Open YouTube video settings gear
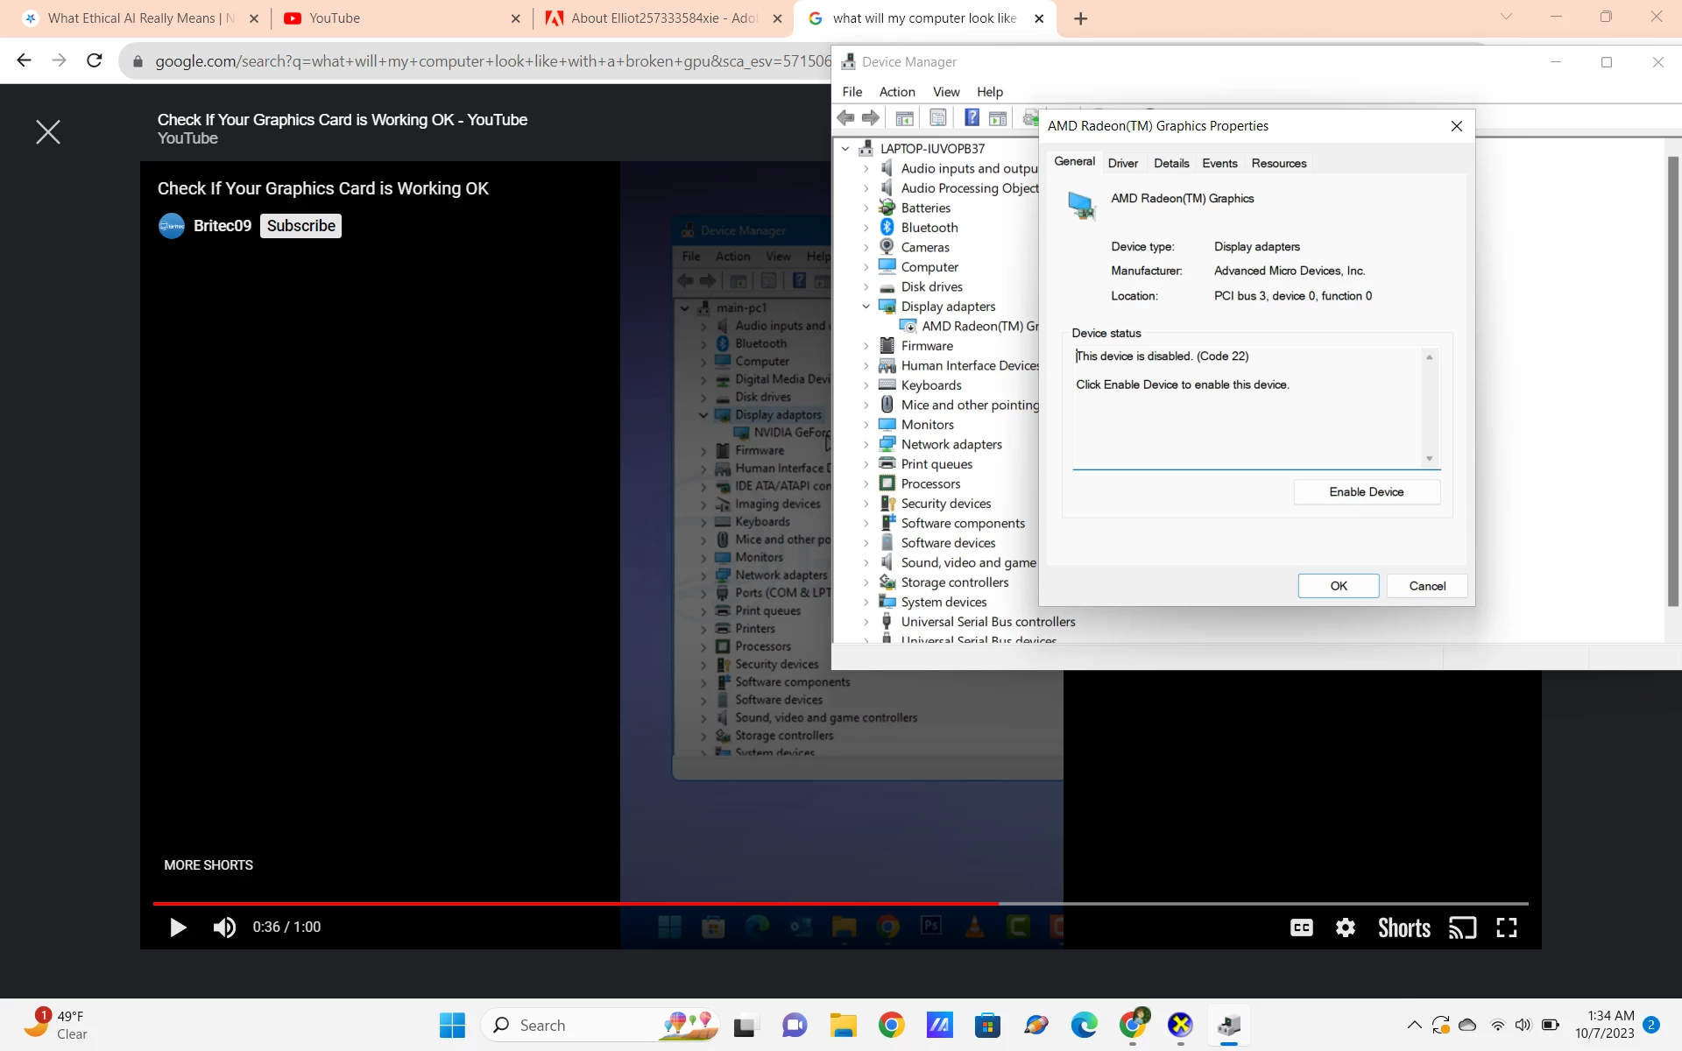The image size is (1682, 1051). point(1346,928)
